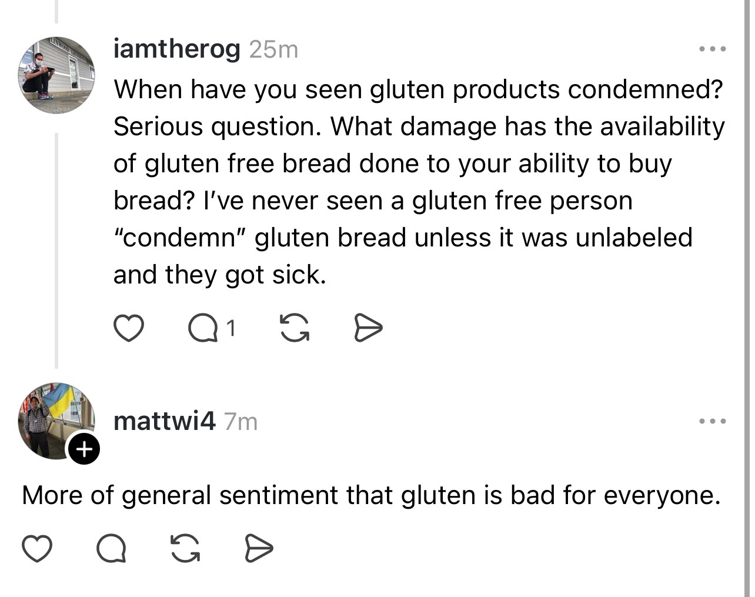Image resolution: width=755 pixels, height=597 pixels.
Task: Open more options for iamtherog's post
Action: tap(713, 49)
